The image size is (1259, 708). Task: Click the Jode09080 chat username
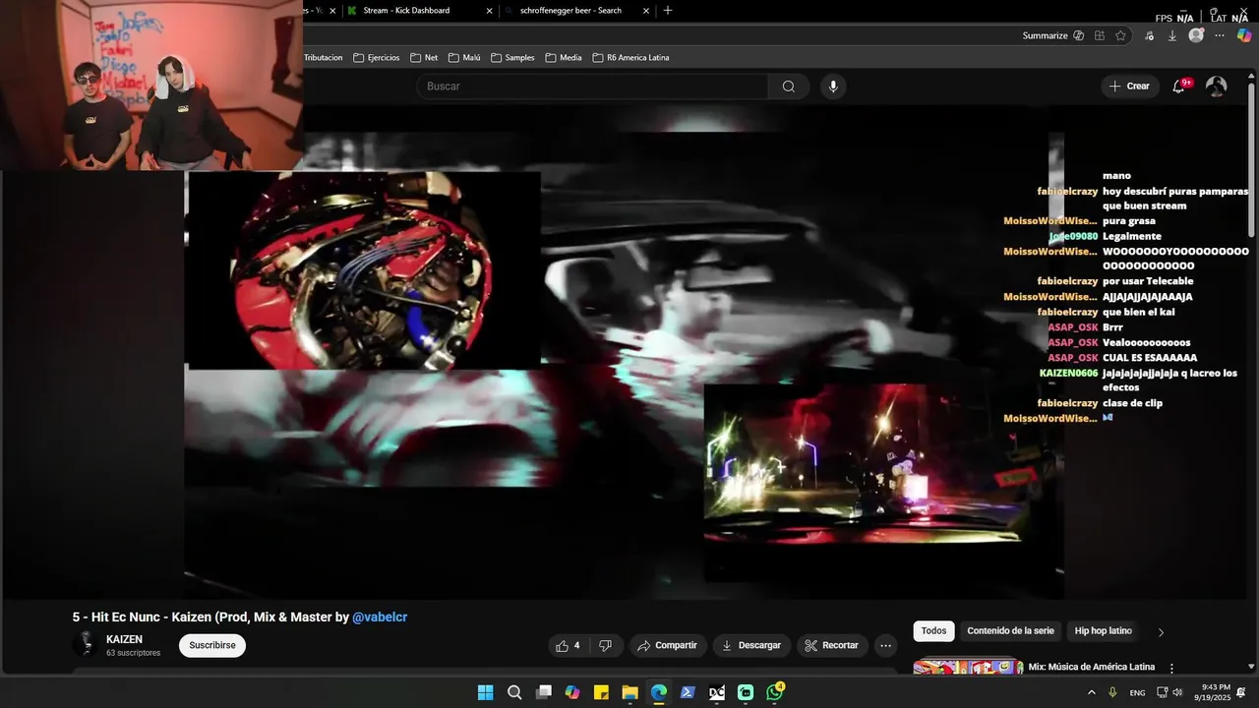[x=1073, y=236]
